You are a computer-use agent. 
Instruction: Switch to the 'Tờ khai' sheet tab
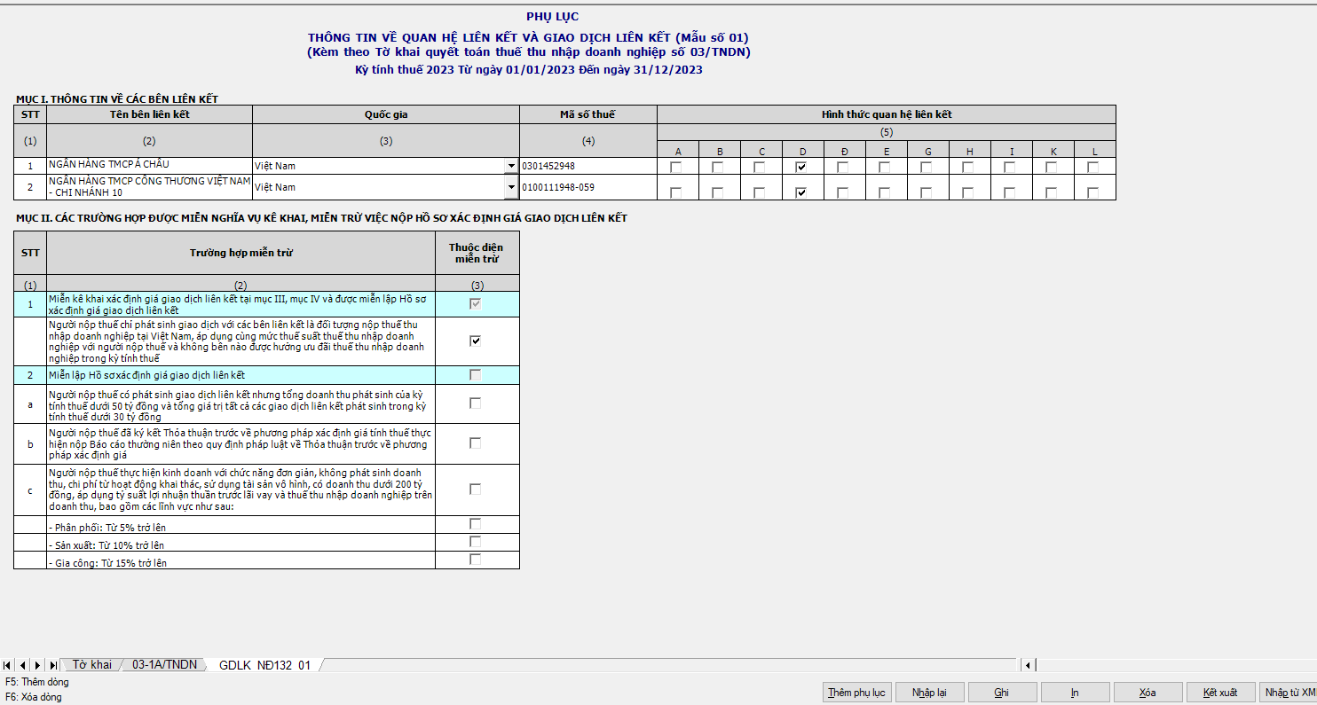(x=92, y=665)
